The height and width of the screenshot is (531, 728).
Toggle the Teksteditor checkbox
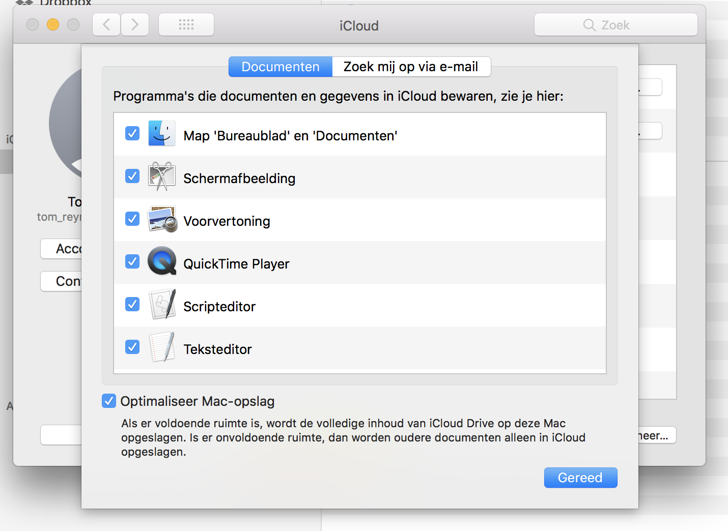click(x=132, y=347)
